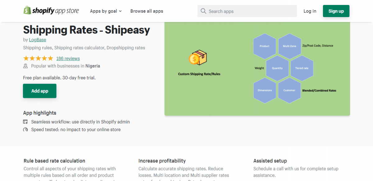The height and width of the screenshot is (181, 373).
Task: Click the five-star rating icons
Action: 38,58
